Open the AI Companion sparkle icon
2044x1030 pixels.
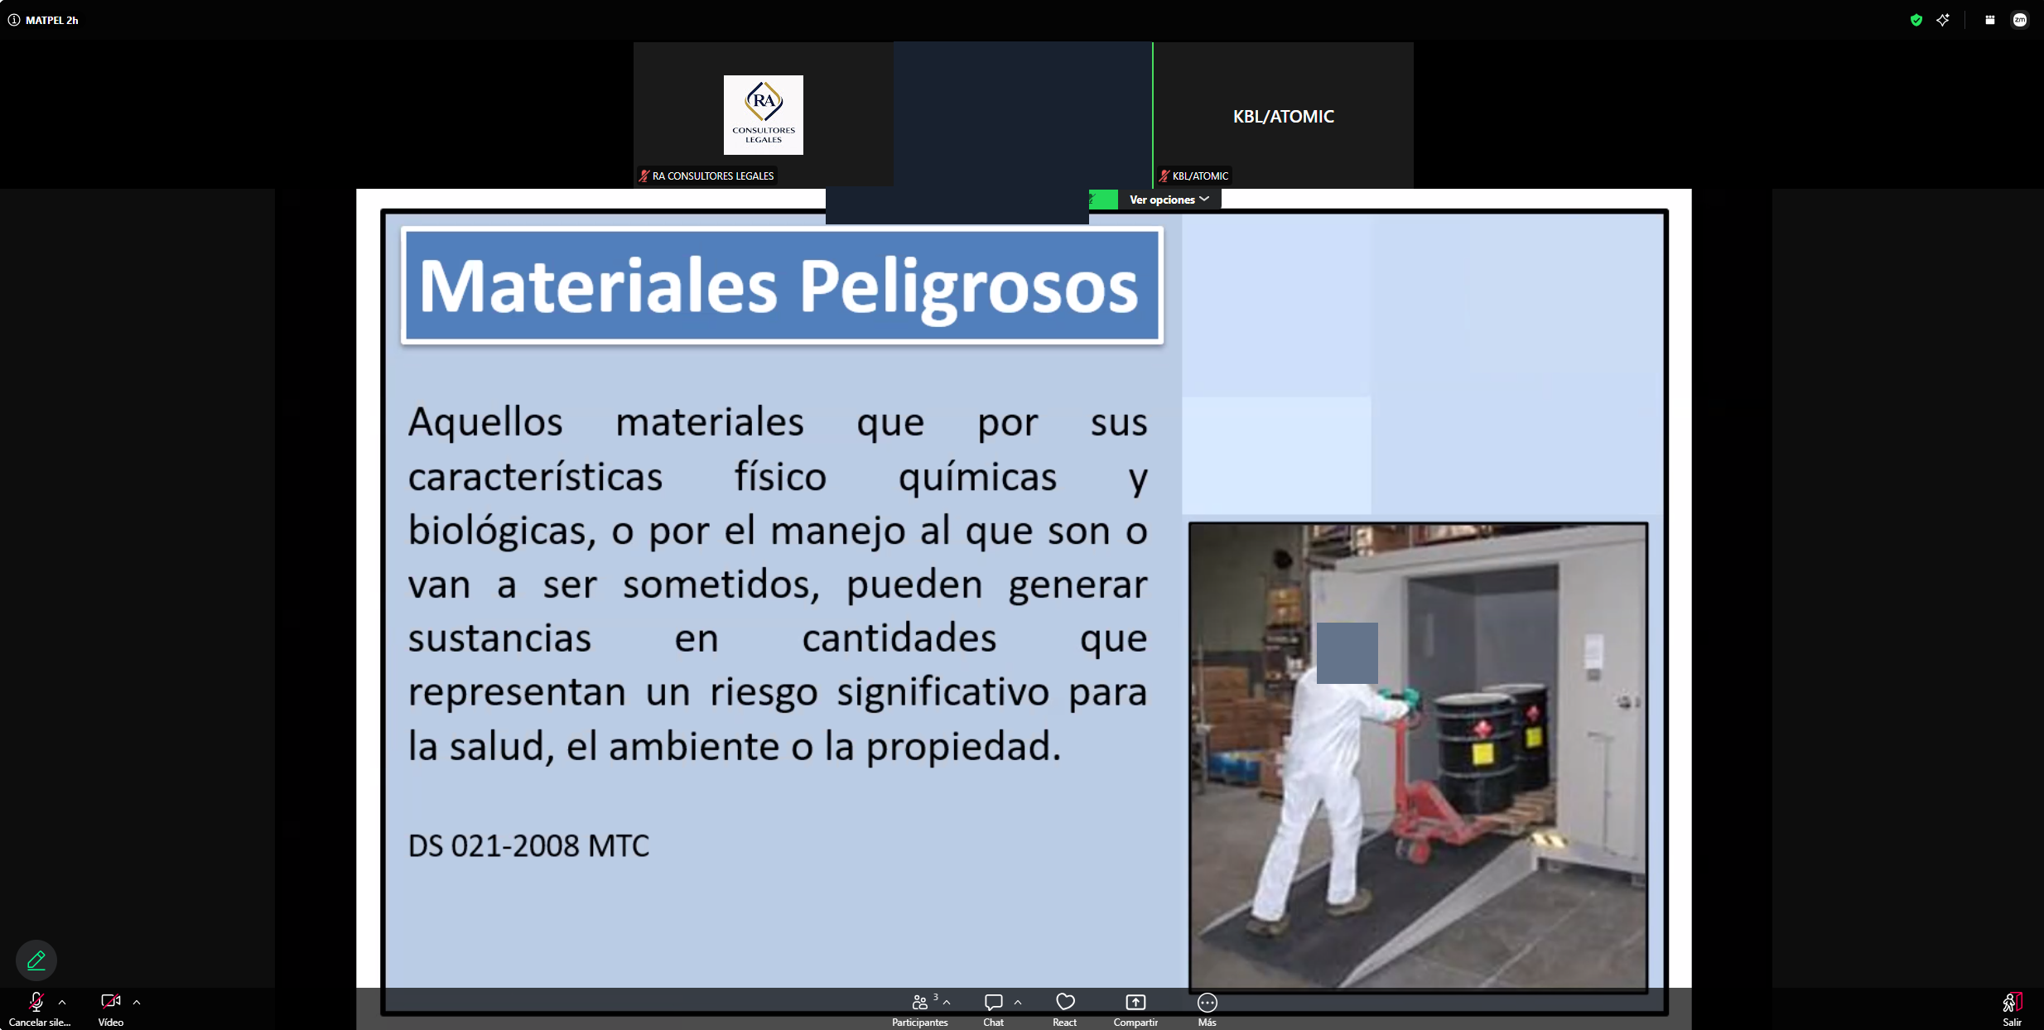[1943, 20]
